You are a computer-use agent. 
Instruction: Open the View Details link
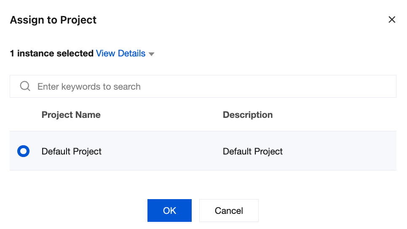[120, 53]
